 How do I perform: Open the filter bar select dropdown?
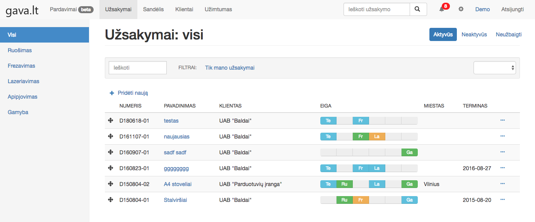pyautogui.click(x=494, y=68)
